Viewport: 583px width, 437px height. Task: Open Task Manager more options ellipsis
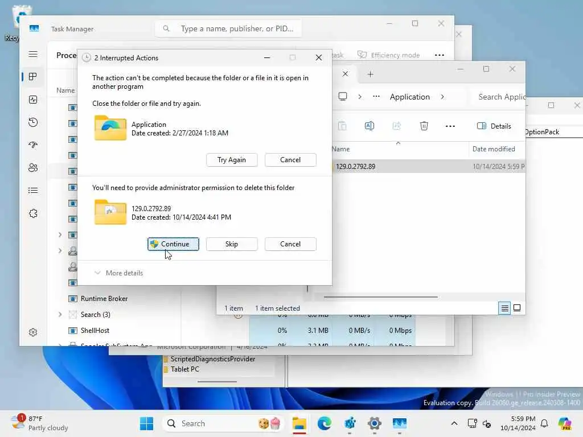coord(440,55)
